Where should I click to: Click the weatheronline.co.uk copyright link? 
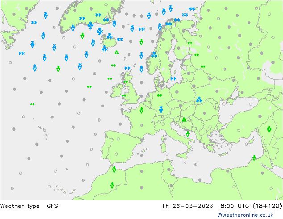pyautogui.click(x=246, y=215)
